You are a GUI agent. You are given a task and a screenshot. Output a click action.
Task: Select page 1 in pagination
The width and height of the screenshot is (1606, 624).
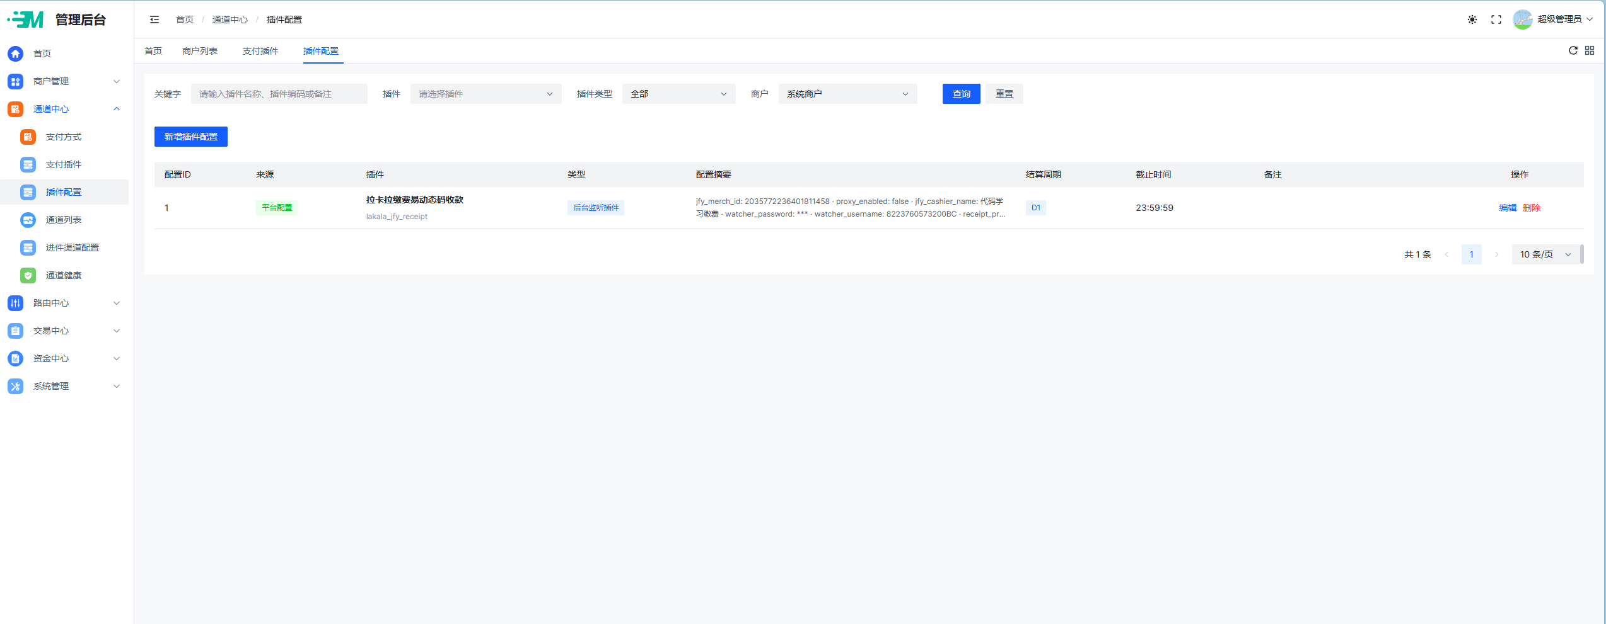click(1471, 254)
